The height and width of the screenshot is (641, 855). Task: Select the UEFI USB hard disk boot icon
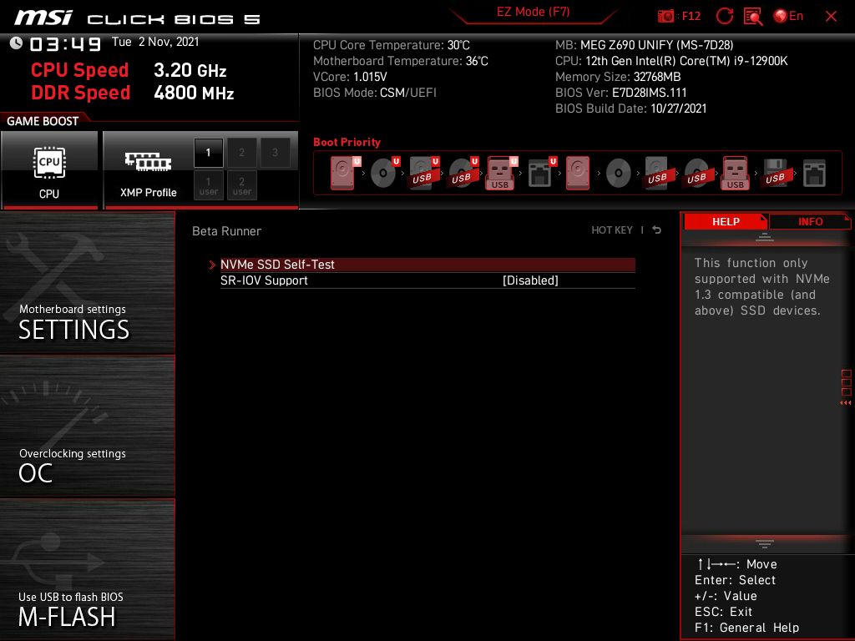click(423, 173)
